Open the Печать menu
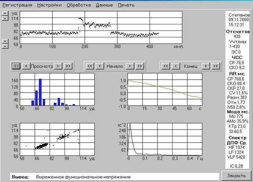The image size is (253, 182). tap(126, 5)
